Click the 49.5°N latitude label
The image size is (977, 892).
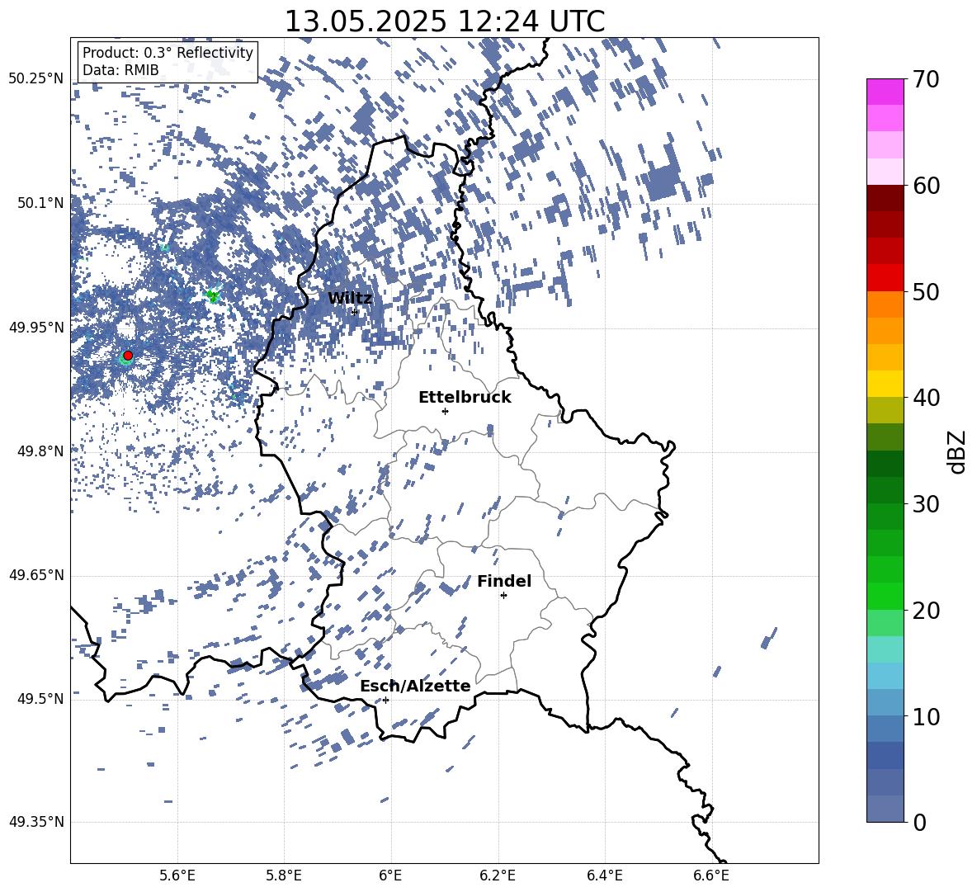click(x=40, y=699)
